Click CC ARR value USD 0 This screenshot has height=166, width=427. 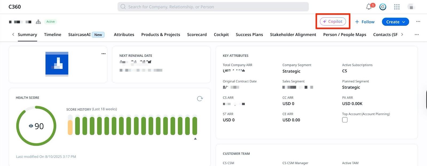coord(288,104)
